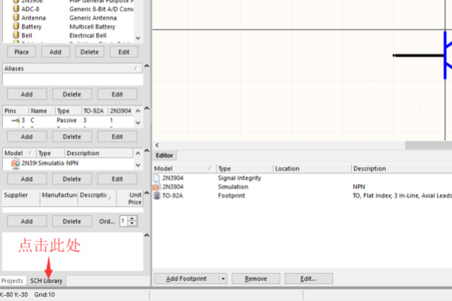The image size is (452, 301).
Task: Collapse the Model section in panel
Action: tap(147, 150)
